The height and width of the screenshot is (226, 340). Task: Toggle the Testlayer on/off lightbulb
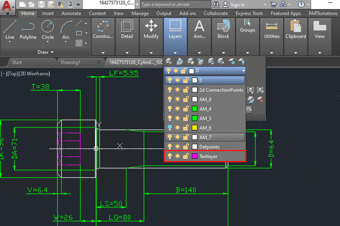(170, 156)
